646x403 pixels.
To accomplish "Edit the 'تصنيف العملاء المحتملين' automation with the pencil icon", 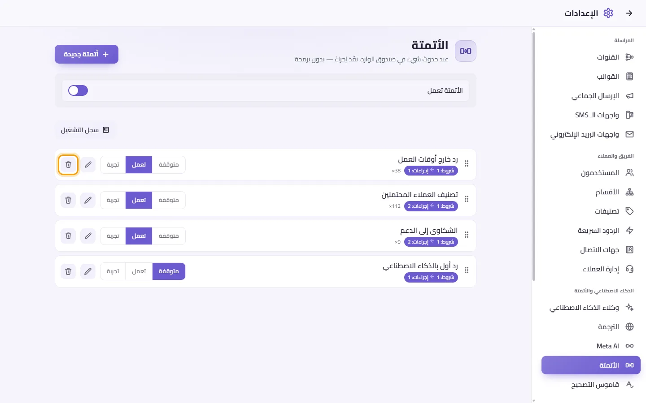I will click(88, 200).
